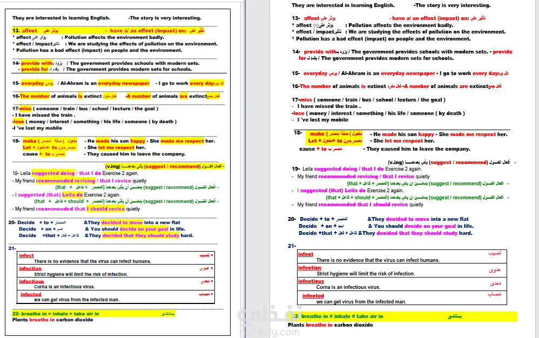
Task: Click underlined 'infected' in right page table
Action: (313, 296)
